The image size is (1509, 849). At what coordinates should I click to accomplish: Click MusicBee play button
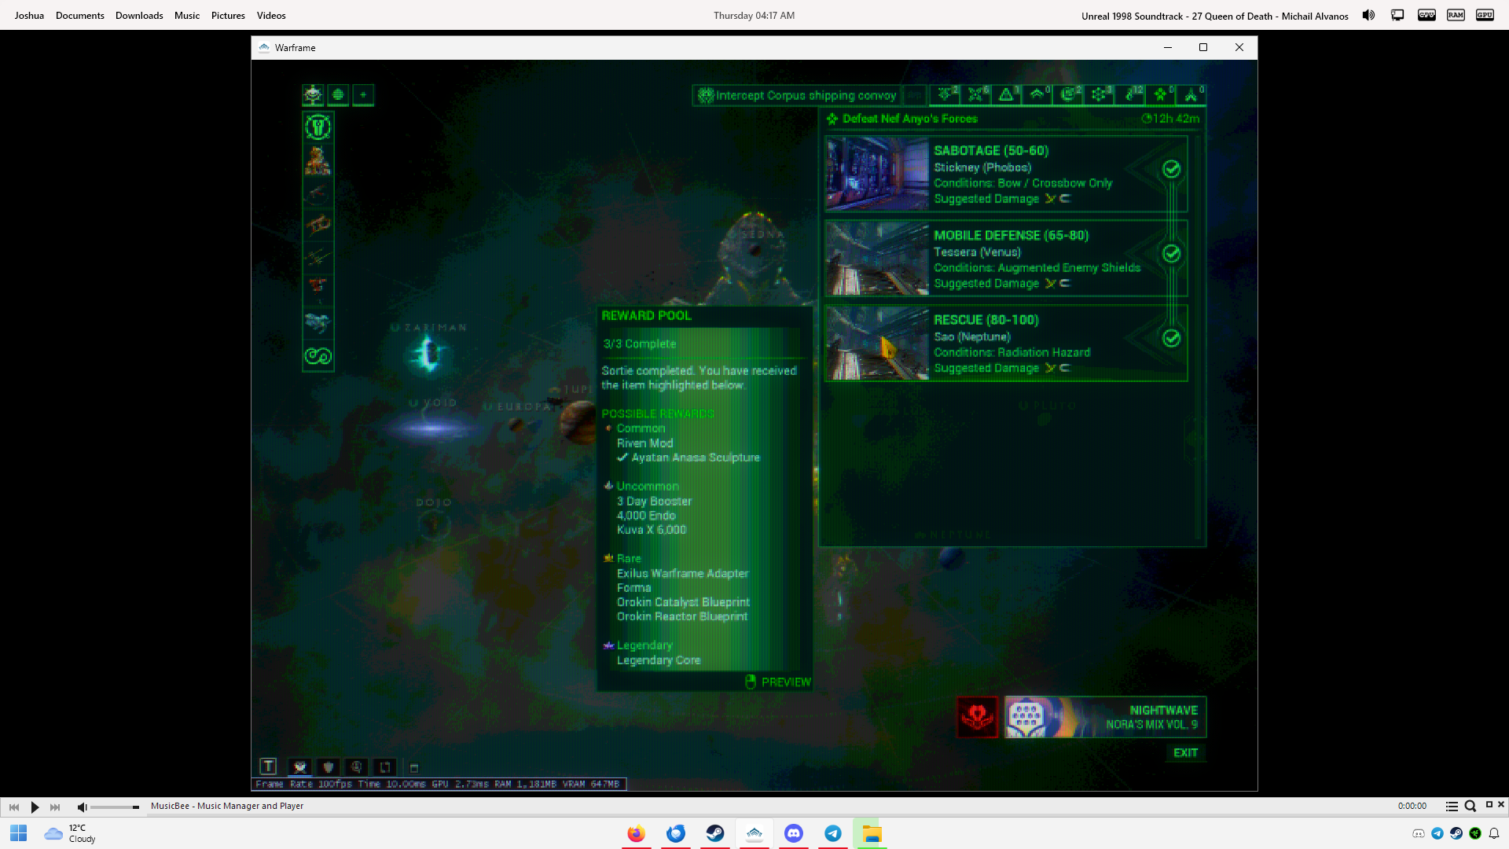coord(35,807)
